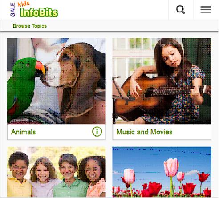Show info for the Animals topic

[x=97, y=132]
